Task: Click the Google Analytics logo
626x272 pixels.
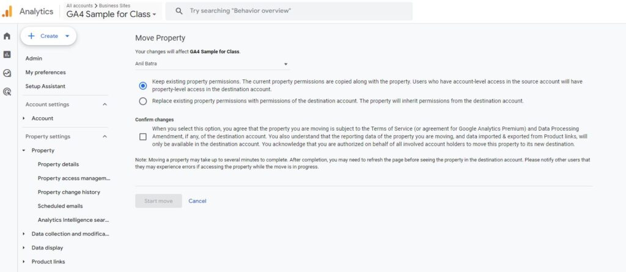Action: click(7, 11)
